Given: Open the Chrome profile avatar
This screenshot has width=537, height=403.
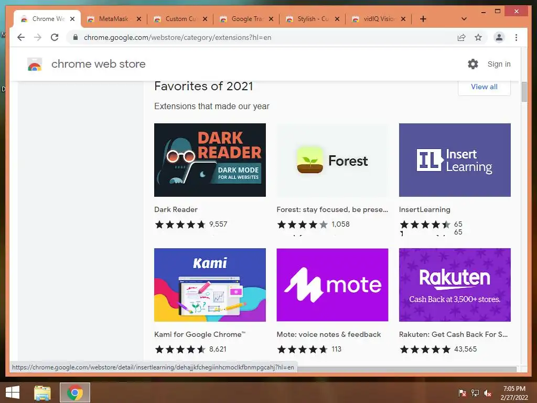Looking at the screenshot, I should 499,37.
